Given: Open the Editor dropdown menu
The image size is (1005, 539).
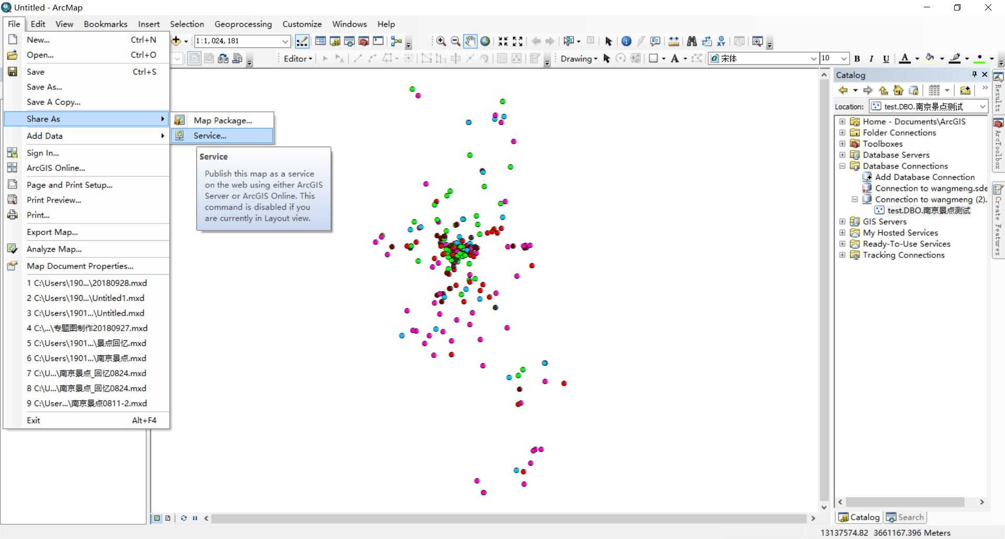Looking at the screenshot, I should coord(298,59).
